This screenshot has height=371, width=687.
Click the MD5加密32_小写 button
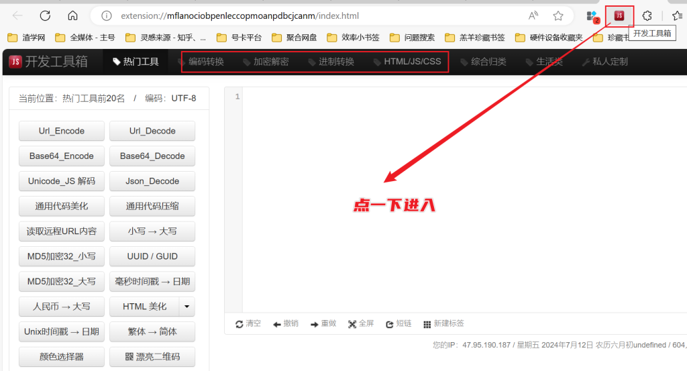pyautogui.click(x=61, y=256)
